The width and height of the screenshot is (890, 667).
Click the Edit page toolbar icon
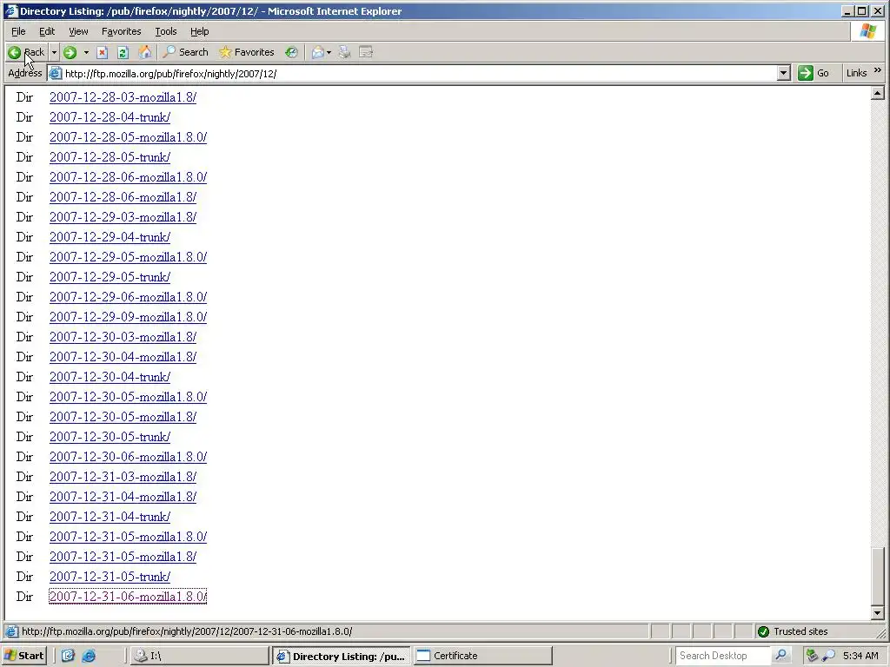(366, 52)
